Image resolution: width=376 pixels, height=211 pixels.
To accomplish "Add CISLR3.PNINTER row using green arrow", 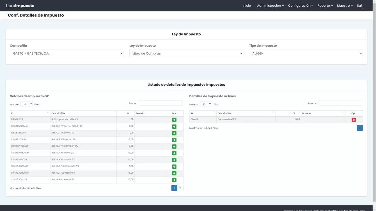I will pos(174,160).
